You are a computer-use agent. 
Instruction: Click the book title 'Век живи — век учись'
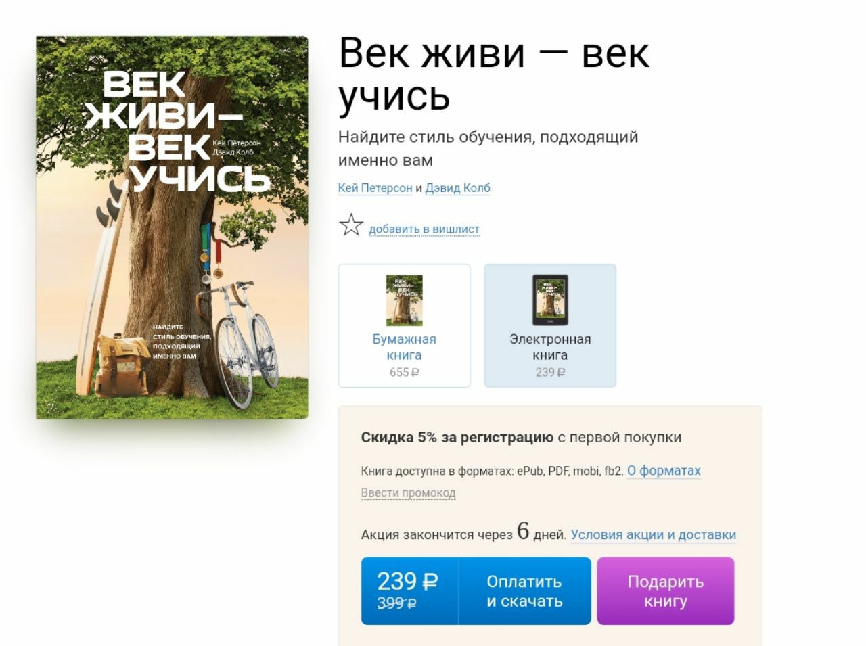(x=494, y=73)
